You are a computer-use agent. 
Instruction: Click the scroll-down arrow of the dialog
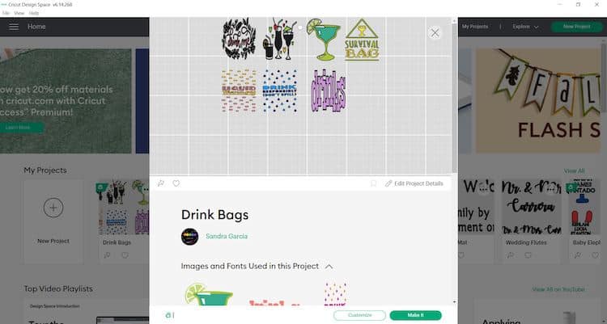click(454, 302)
